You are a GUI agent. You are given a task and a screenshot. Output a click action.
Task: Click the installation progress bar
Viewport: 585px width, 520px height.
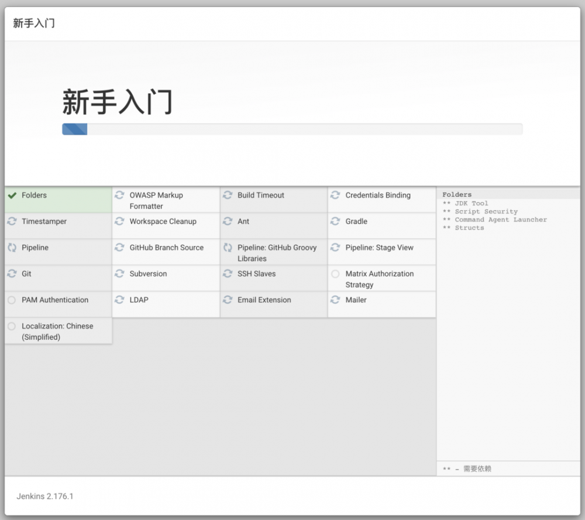pos(292,129)
